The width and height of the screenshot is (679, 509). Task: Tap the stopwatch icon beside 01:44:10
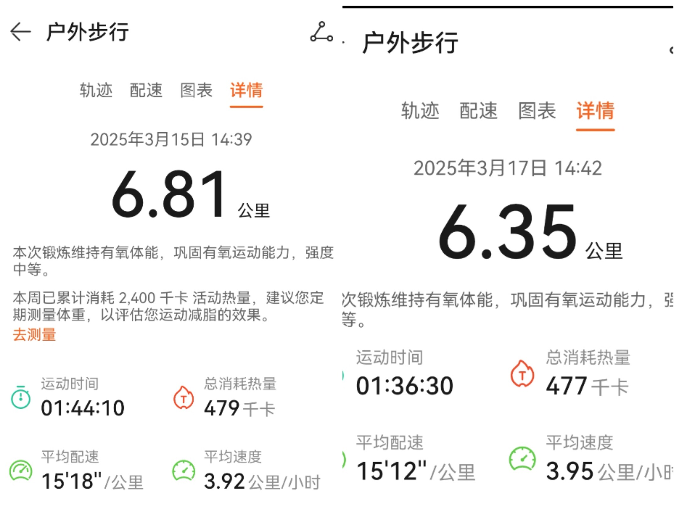pyautogui.click(x=21, y=397)
